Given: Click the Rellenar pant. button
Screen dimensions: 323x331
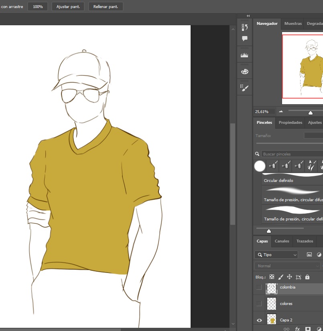Looking at the screenshot, I should point(106,6).
